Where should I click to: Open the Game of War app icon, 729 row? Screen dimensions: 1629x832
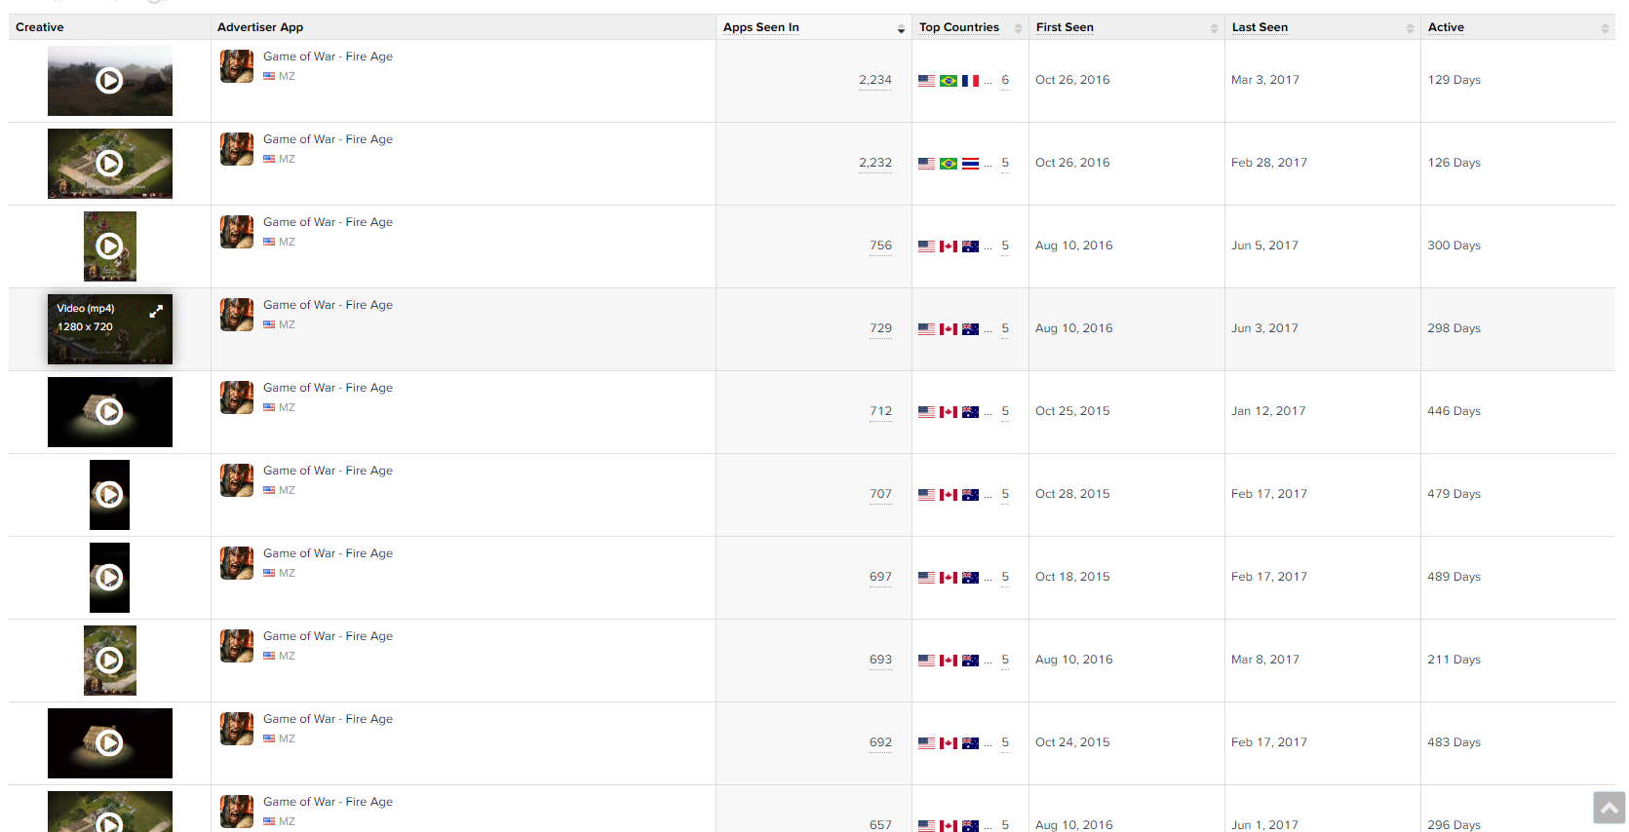(237, 315)
